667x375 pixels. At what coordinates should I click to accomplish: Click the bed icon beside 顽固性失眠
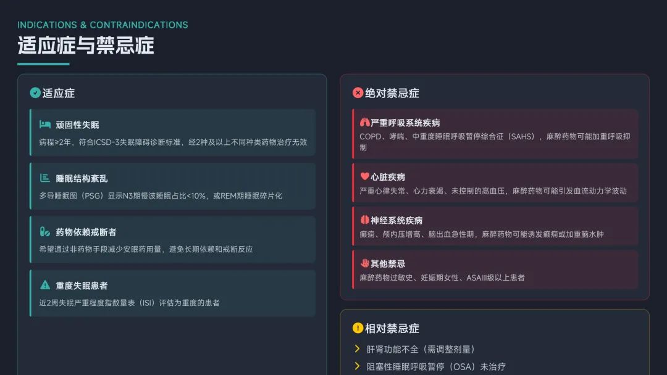(x=45, y=125)
